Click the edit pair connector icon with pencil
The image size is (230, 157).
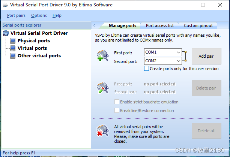(x=102, y=88)
